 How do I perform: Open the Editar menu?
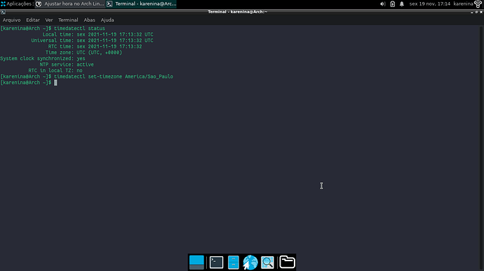(33, 20)
